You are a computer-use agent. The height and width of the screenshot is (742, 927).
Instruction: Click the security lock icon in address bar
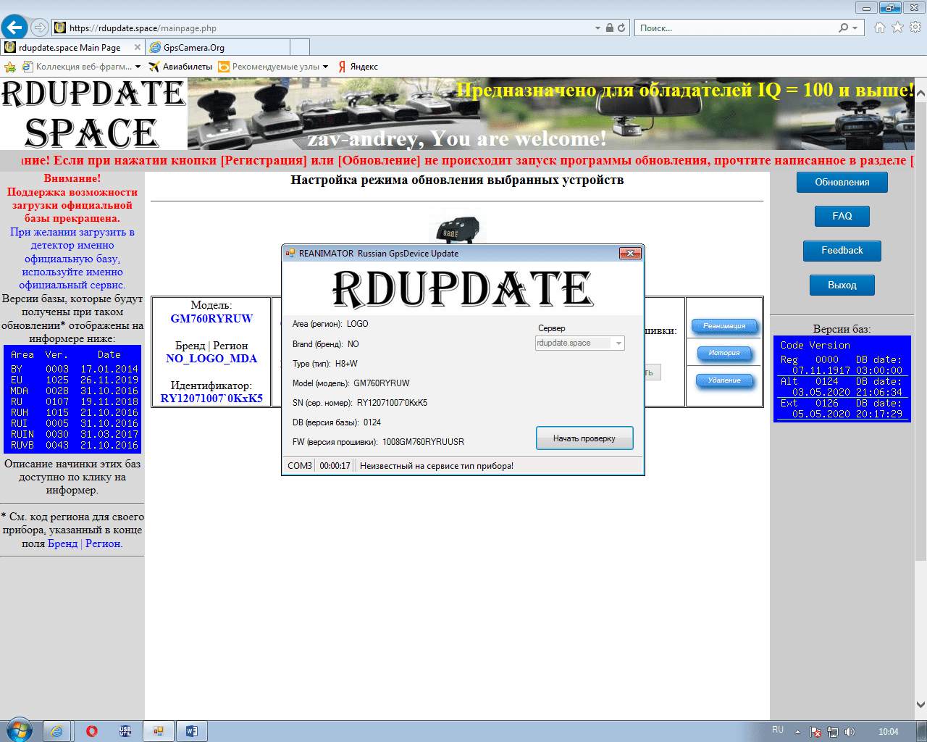610,28
